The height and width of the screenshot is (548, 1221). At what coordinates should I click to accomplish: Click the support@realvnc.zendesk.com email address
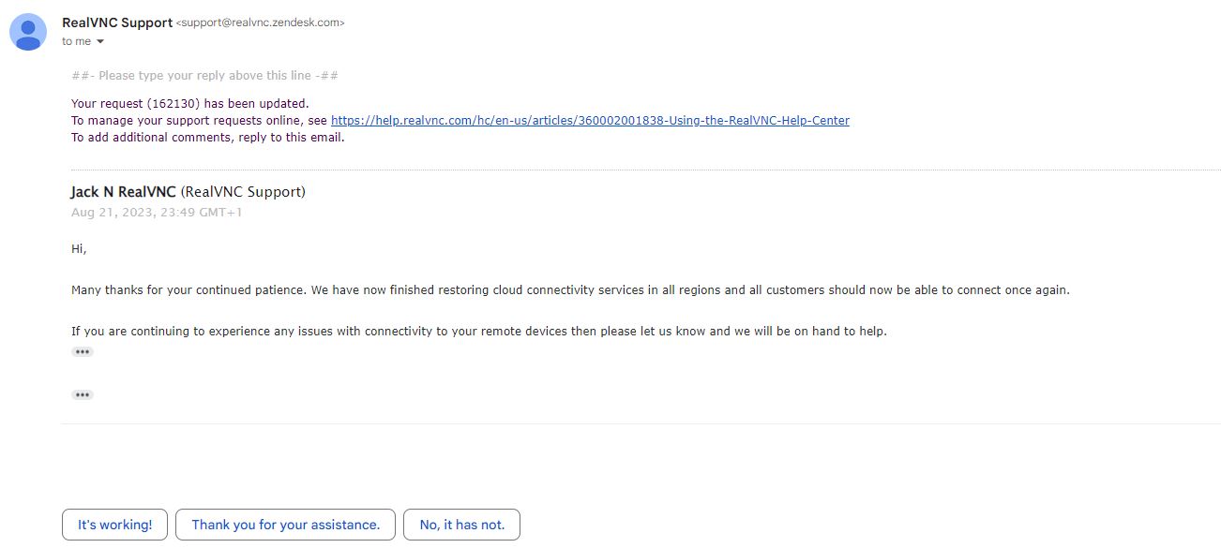(x=261, y=23)
